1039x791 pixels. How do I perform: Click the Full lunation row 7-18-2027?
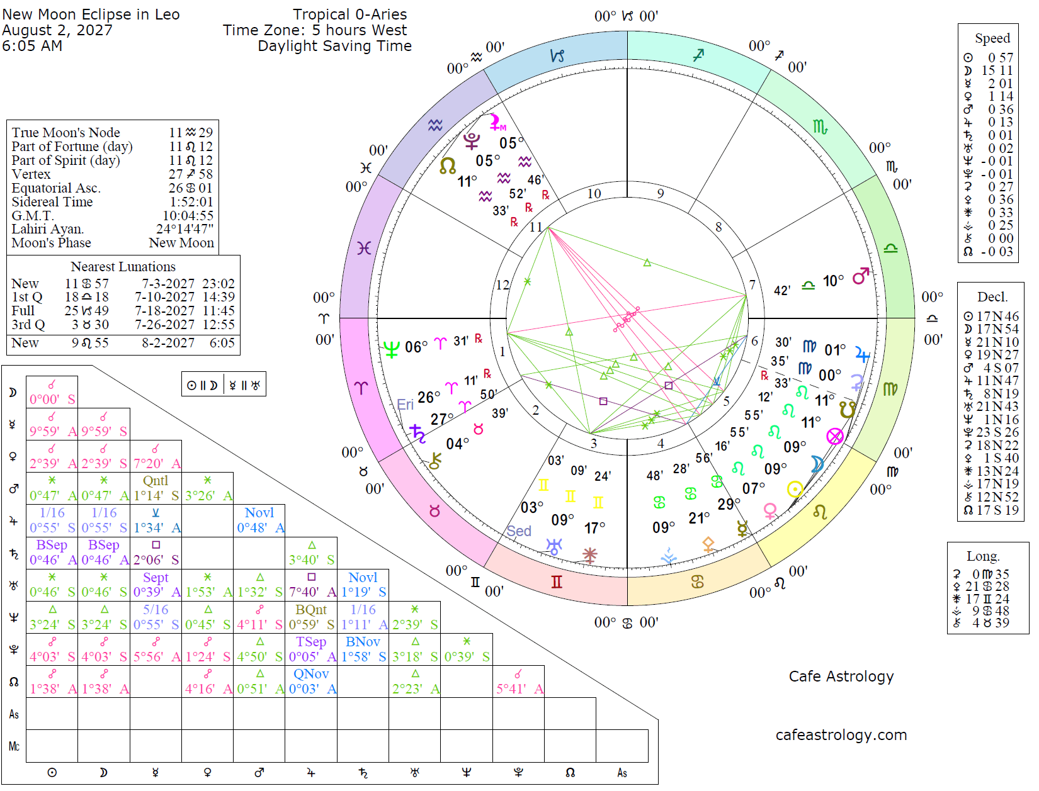tap(123, 311)
